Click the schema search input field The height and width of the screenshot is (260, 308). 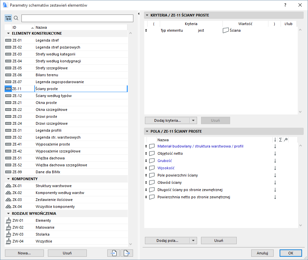77,18
